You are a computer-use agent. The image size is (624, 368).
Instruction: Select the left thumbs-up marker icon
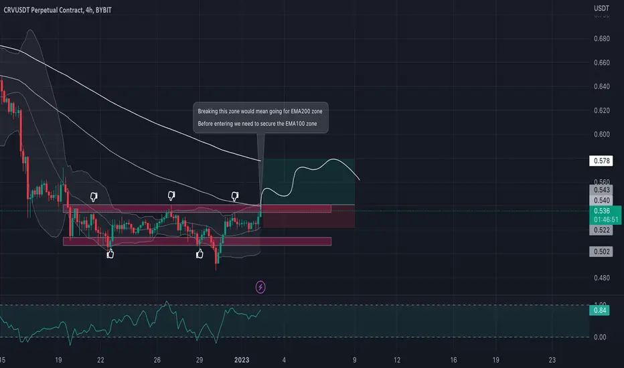coord(110,254)
